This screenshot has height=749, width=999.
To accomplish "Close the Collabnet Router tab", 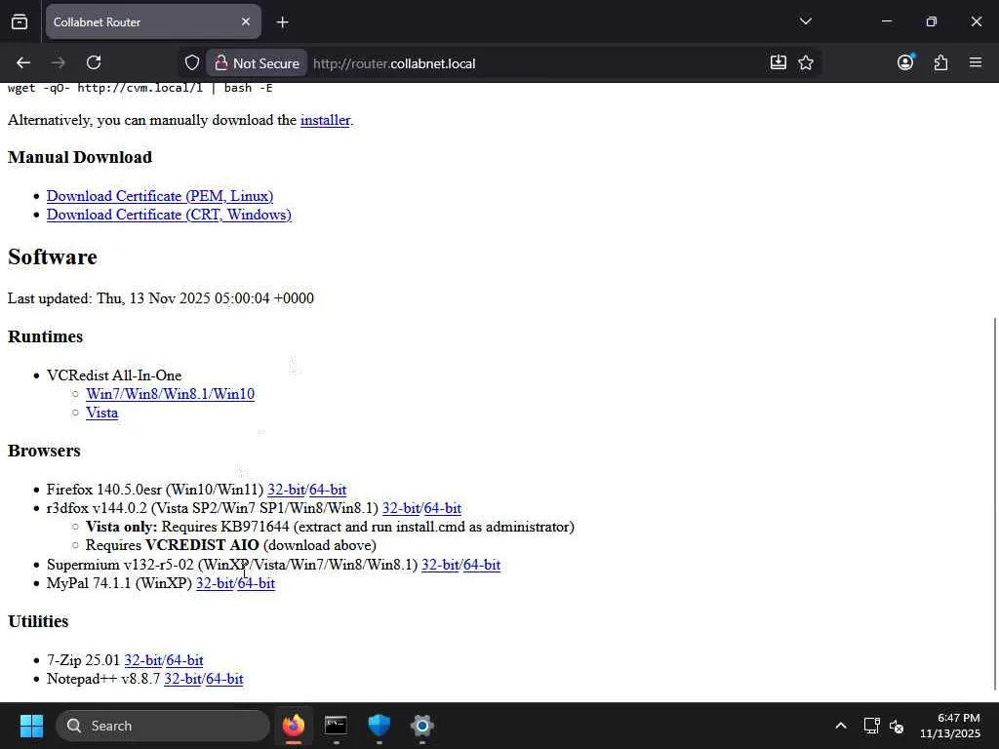I will pyautogui.click(x=246, y=21).
